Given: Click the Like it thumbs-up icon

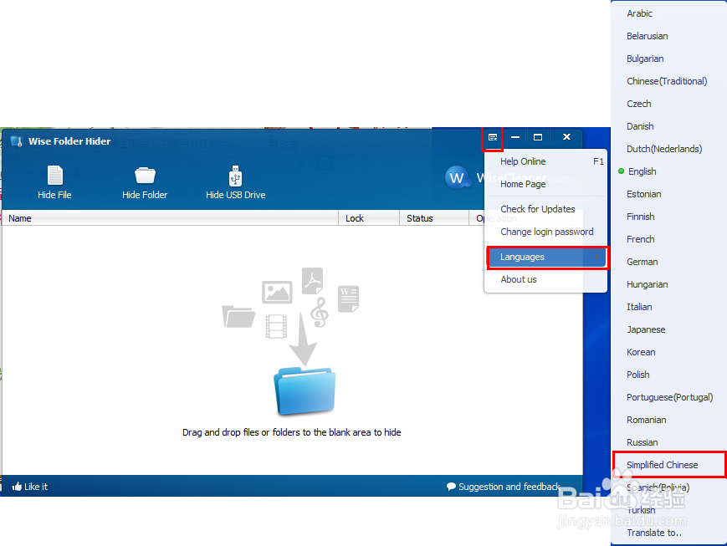Looking at the screenshot, I should coord(18,486).
